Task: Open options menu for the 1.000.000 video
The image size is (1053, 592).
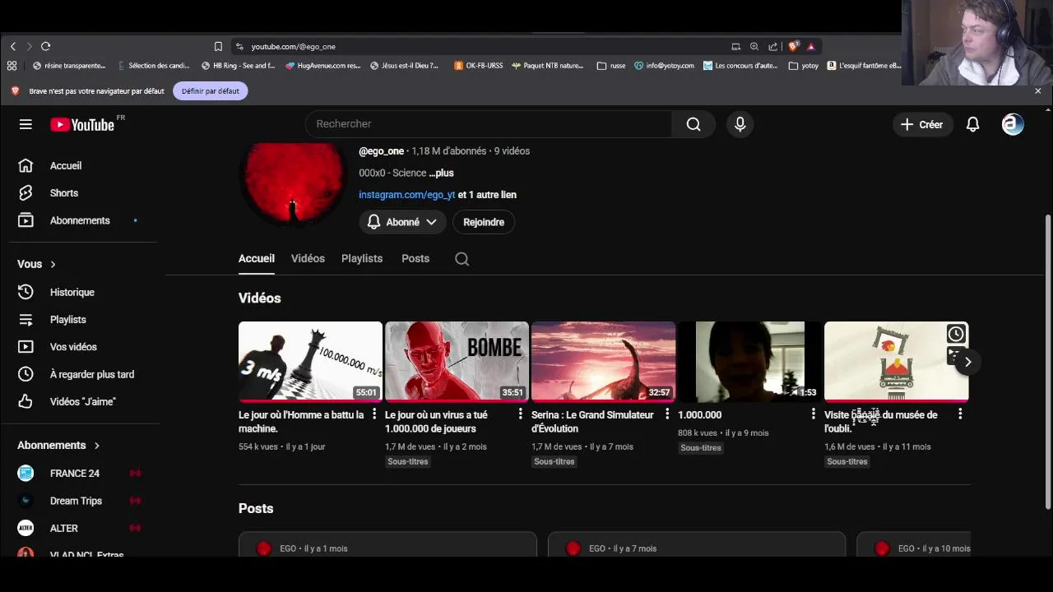Action: coord(814,414)
